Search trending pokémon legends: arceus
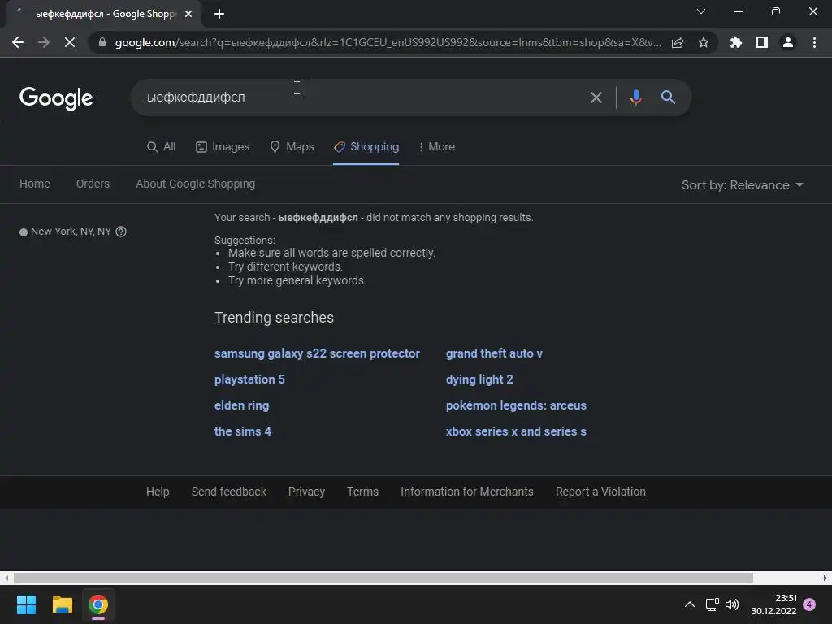 tap(516, 405)
